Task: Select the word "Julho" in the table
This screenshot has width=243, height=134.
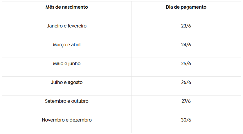Action: [57, 82]
